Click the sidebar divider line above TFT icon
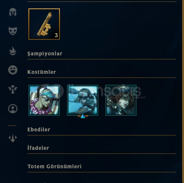Viewport: 184px width, 183px height. tap(12, 125)
